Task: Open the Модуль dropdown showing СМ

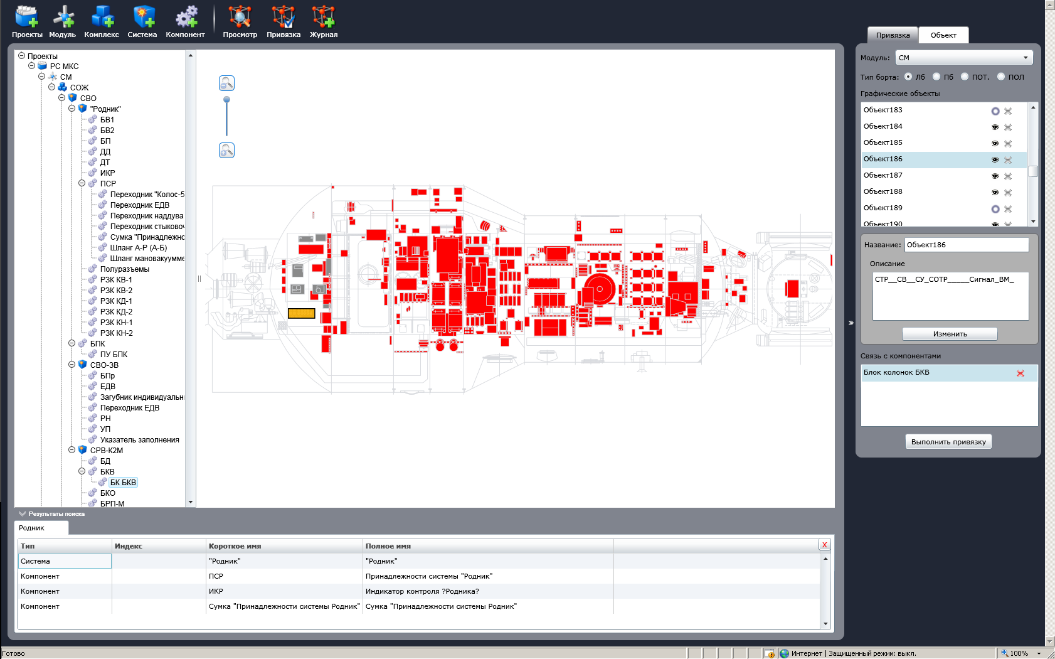Action: pyautogui.click(x=964, y=58)
